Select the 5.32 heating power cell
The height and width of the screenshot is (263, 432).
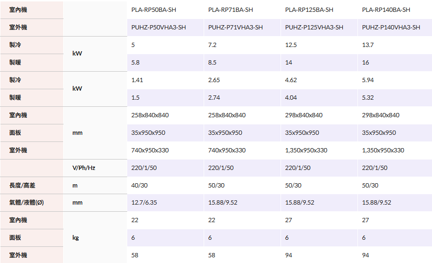pos(368,98)
